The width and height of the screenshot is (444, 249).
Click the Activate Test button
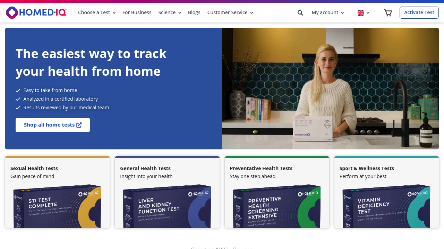coord(419,12)
